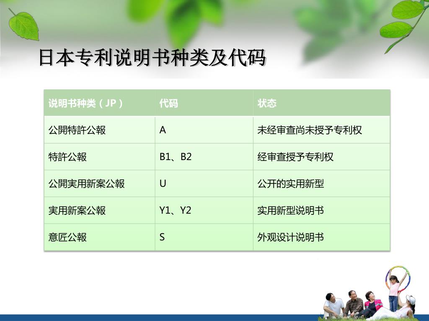Click the cell 未经审查尚未授予专利权
Image resolution: width=429 pixels, height=321 pixels.
321,130
